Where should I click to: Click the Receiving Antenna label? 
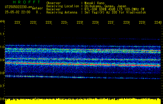62,12
